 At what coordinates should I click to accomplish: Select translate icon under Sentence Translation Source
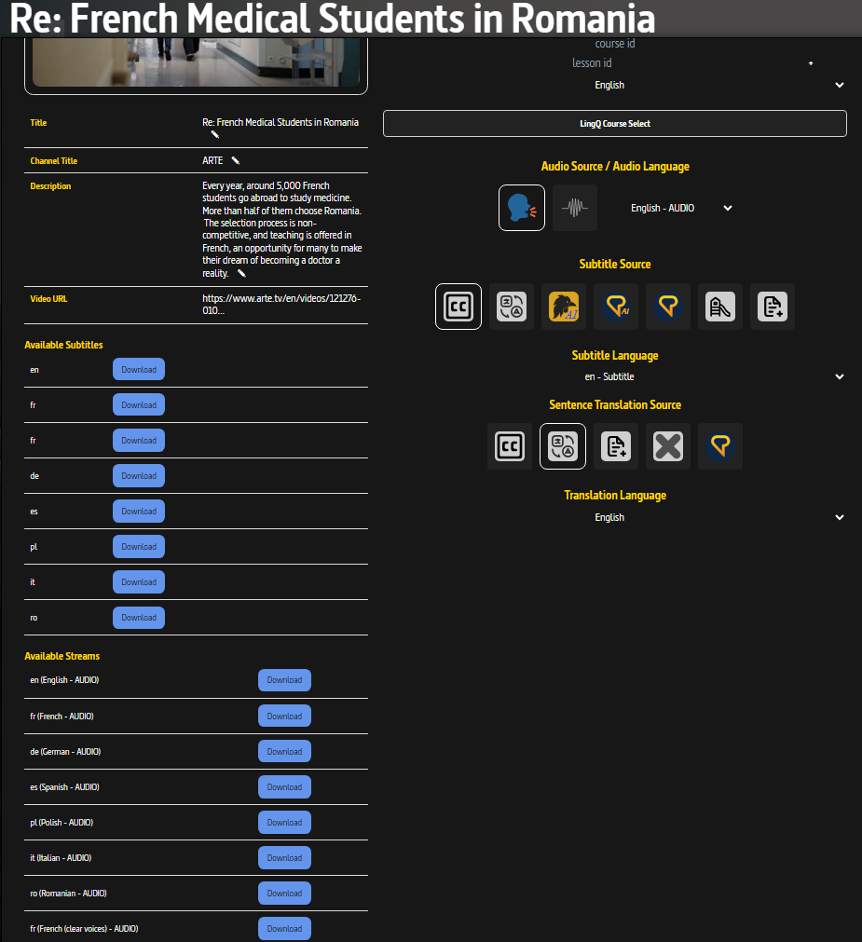(563, 446)
